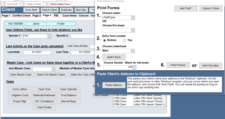Select the Bottom radio button
The image size is (225, 119).
click(105, 40)
